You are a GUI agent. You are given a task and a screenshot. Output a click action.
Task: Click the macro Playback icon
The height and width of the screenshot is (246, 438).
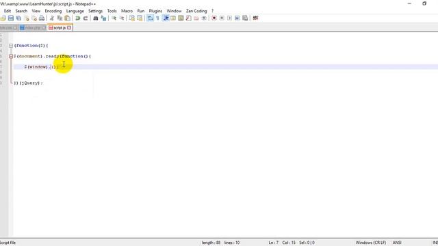[x=230, y=18]
